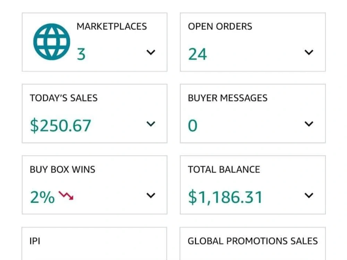This screenshot has width=347, height=260.
Task: Click the OPEN ORDERS heading
Action: (x=220, y=27)
